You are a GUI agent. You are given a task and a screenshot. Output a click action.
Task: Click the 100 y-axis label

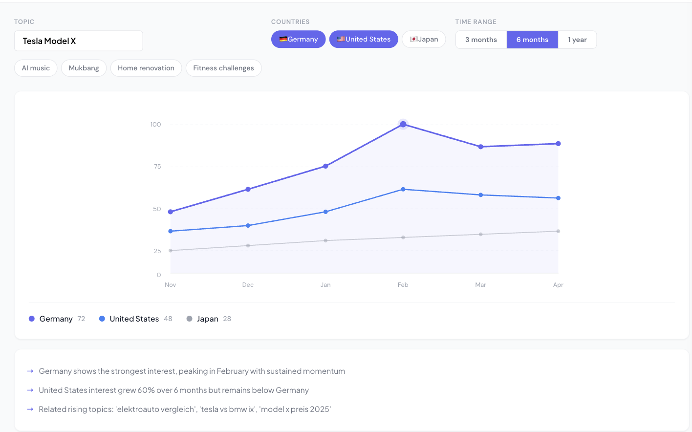(x=156, y=125)
